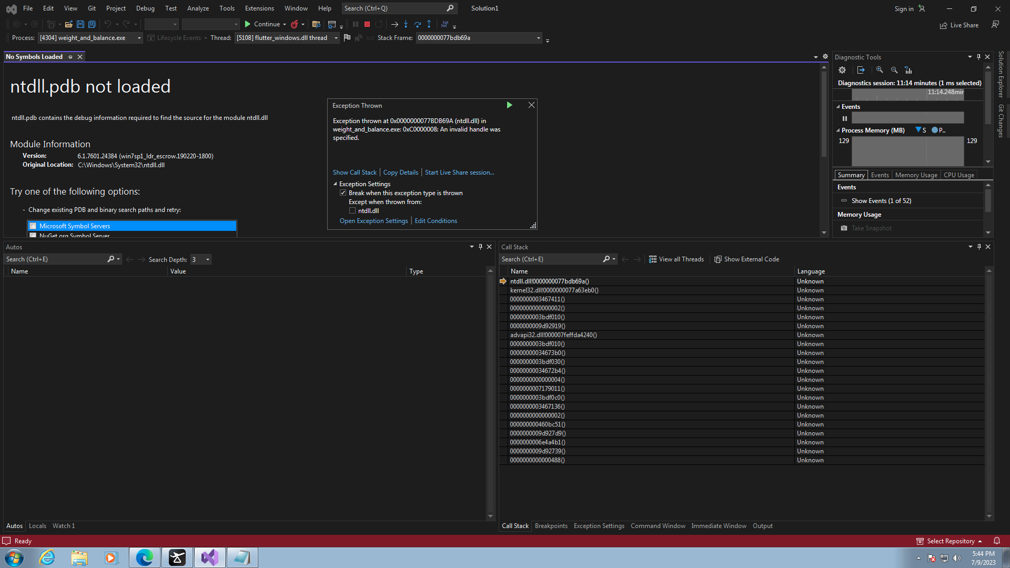Open the Thread dropdown
The width and height of the screenshot is (1010, 568).
pyautogui.click(x=335, y=37)
